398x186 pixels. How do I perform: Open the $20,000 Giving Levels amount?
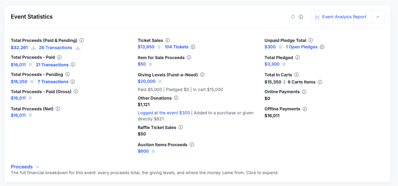[146, 81]
